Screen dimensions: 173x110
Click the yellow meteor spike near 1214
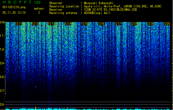tap(68, 109)
